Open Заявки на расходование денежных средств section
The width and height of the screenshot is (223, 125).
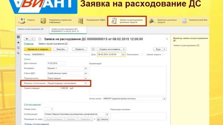coord(127,21)
